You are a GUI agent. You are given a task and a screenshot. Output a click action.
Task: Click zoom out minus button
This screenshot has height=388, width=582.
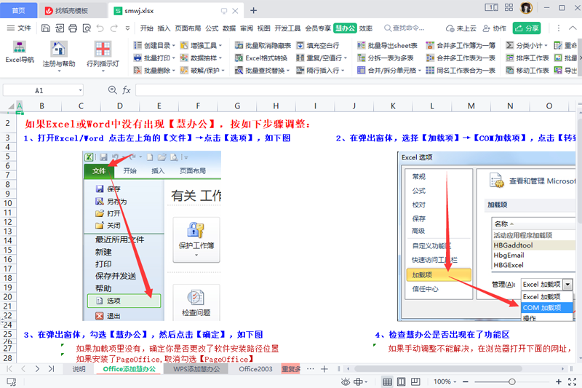[x=466, y=381]
